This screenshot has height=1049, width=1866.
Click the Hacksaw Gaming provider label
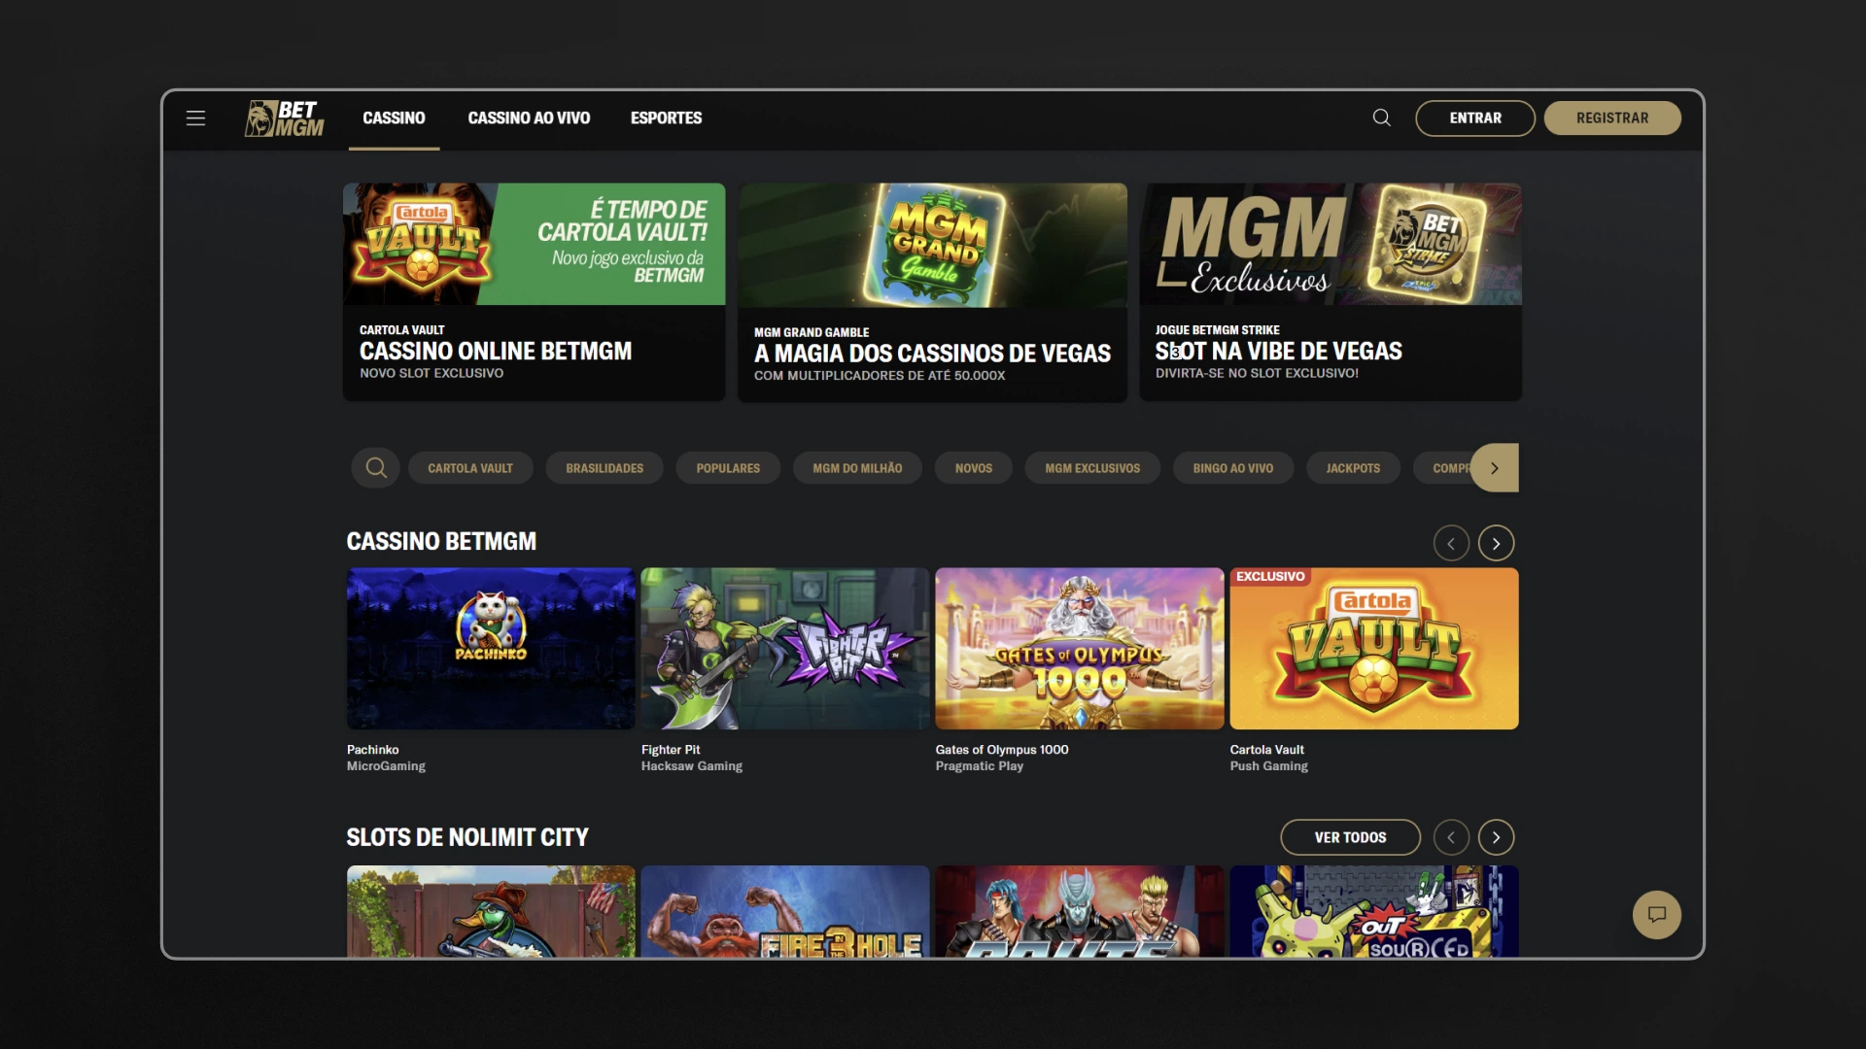692,766
